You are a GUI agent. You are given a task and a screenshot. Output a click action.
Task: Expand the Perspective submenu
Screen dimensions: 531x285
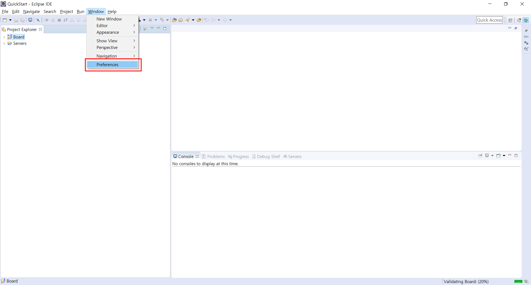click(x=112, y=48)
